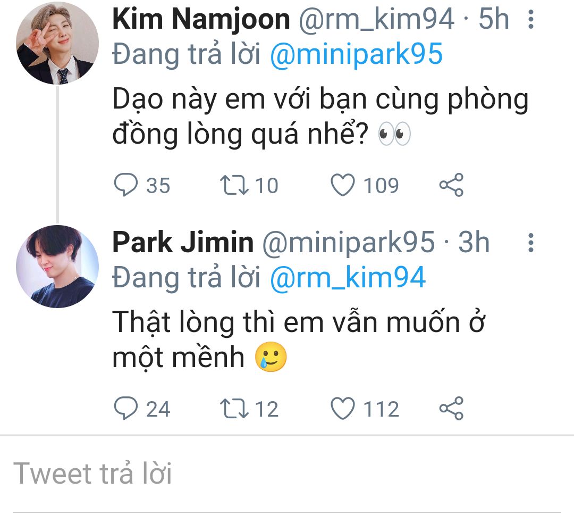This screenshot has height=514, width=574.
Task: Open Park Jimin's profile picture
Action: point(57,266)
